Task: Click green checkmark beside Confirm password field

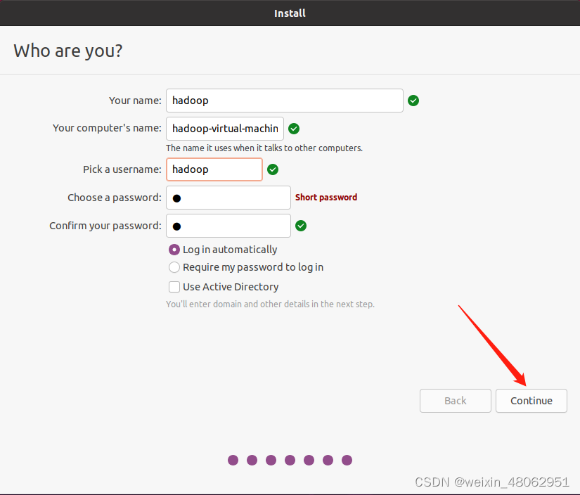Action: (301, 226)
